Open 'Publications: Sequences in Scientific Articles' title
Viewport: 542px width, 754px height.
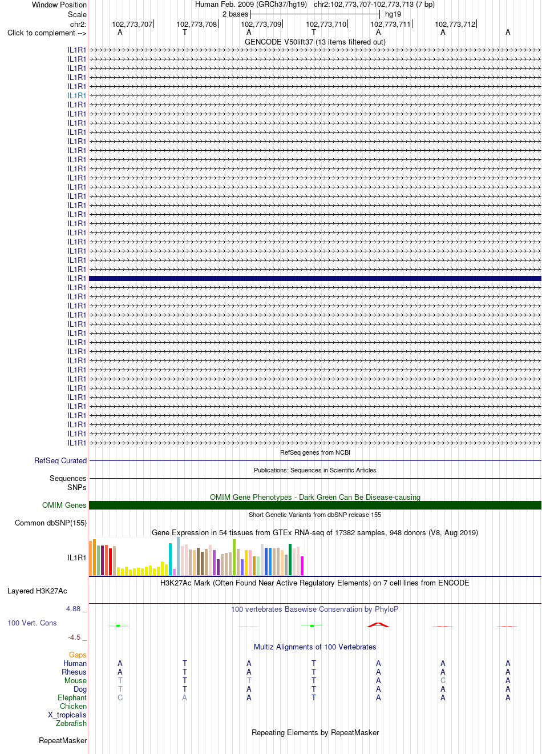coord(315,470)
